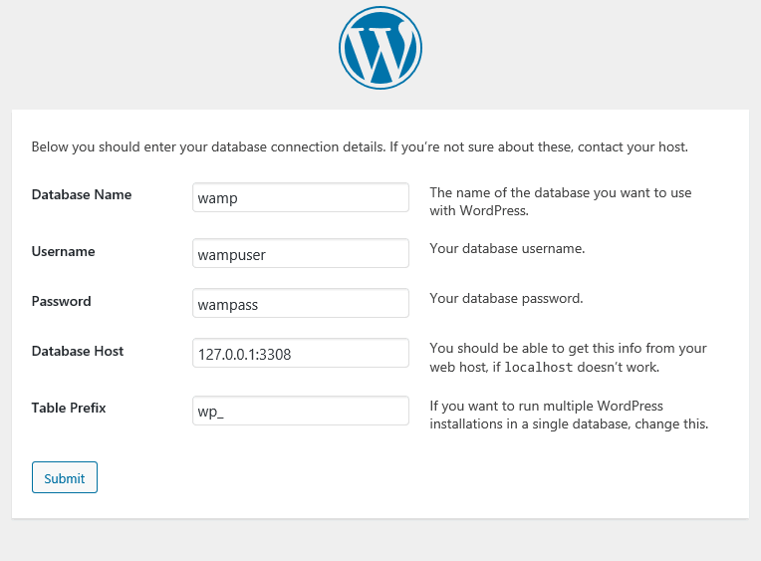Click the 'localhost' code text in description

[539, 368]
